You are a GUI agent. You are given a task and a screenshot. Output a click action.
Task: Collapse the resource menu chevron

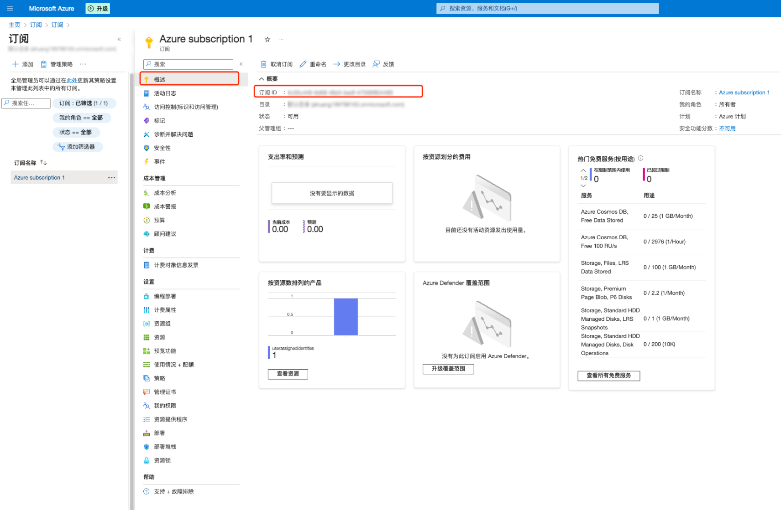click(241, 64)
